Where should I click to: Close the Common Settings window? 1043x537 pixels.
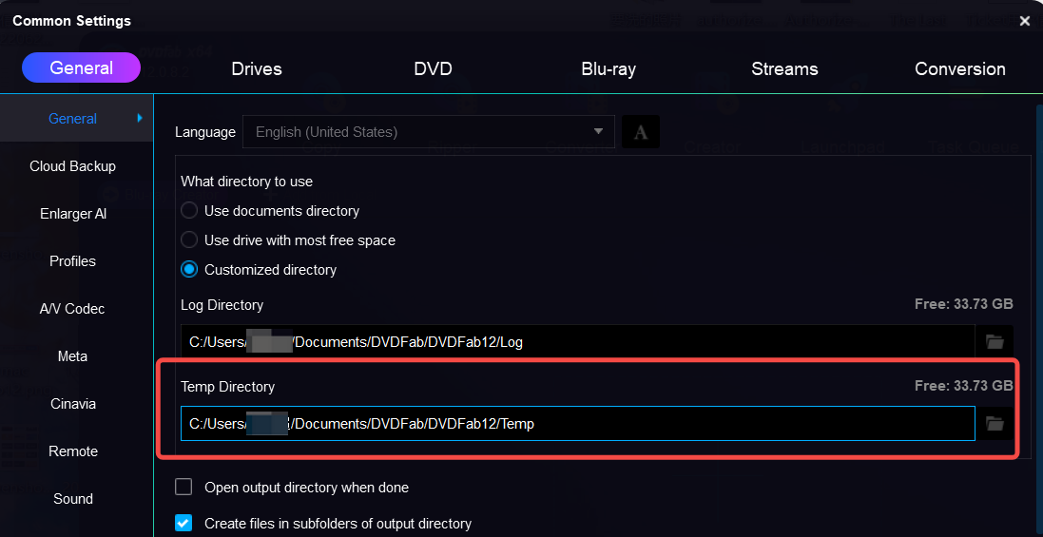(1024, 20)
